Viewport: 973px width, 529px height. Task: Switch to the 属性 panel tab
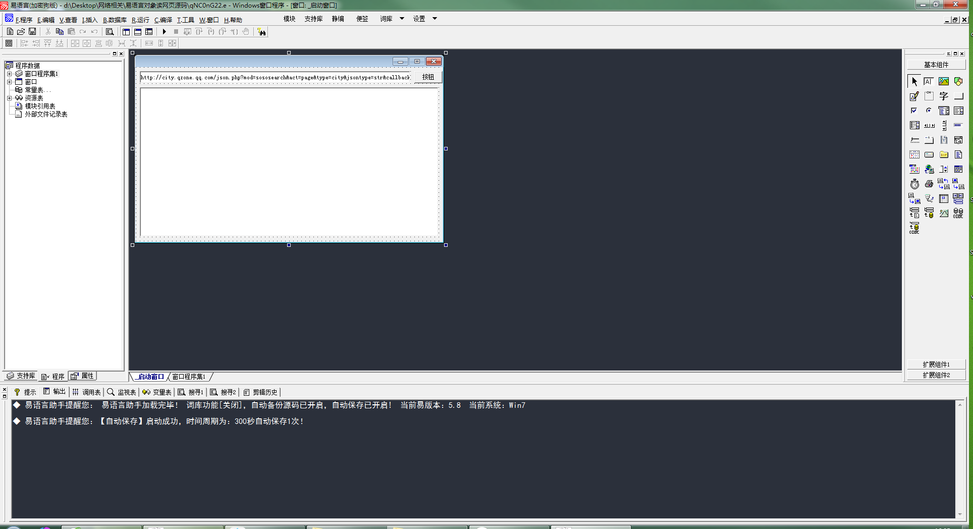tap(82, 376)
